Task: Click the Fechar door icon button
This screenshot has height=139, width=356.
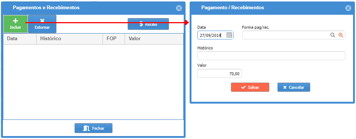Action: pos(94,128)
